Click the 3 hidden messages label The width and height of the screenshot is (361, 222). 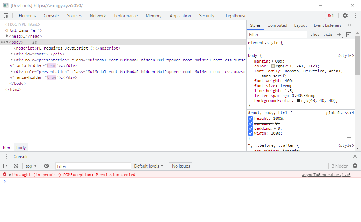tap(340, 166)
